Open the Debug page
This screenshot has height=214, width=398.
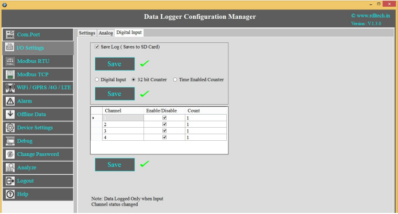click(x=38, y=141)
